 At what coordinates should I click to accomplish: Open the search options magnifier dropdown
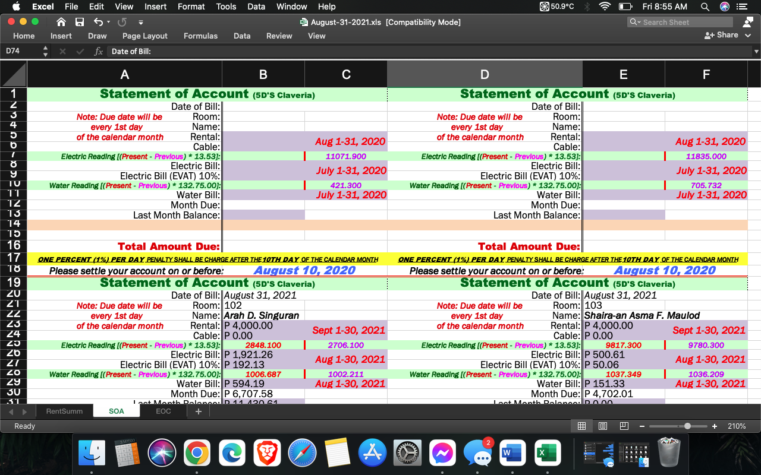click(634, 22)
